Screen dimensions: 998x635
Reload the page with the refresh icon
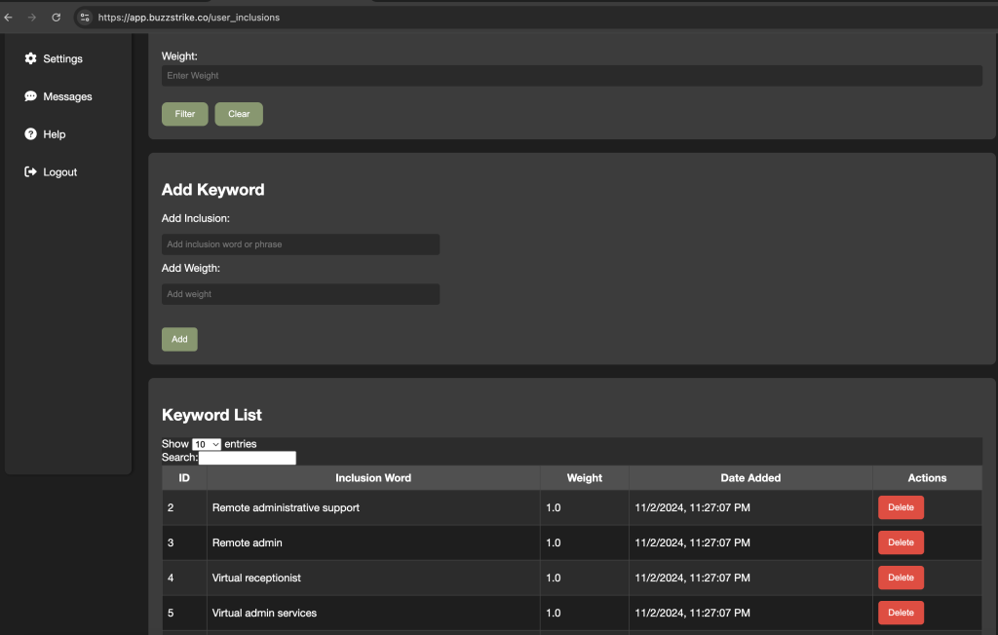pos(56,18)
